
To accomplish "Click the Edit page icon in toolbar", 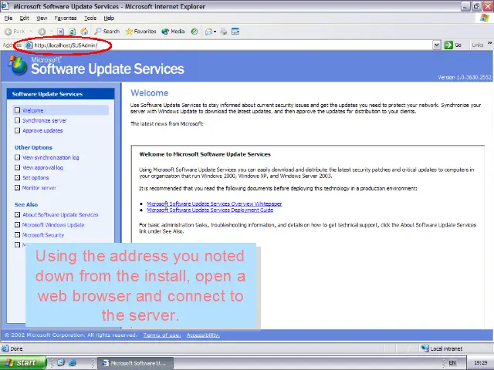I will point(235,32).
